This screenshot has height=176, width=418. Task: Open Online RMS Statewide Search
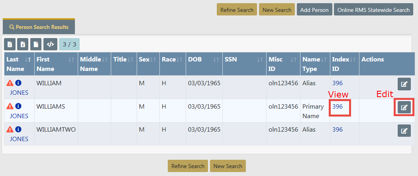tap(373, 10)
